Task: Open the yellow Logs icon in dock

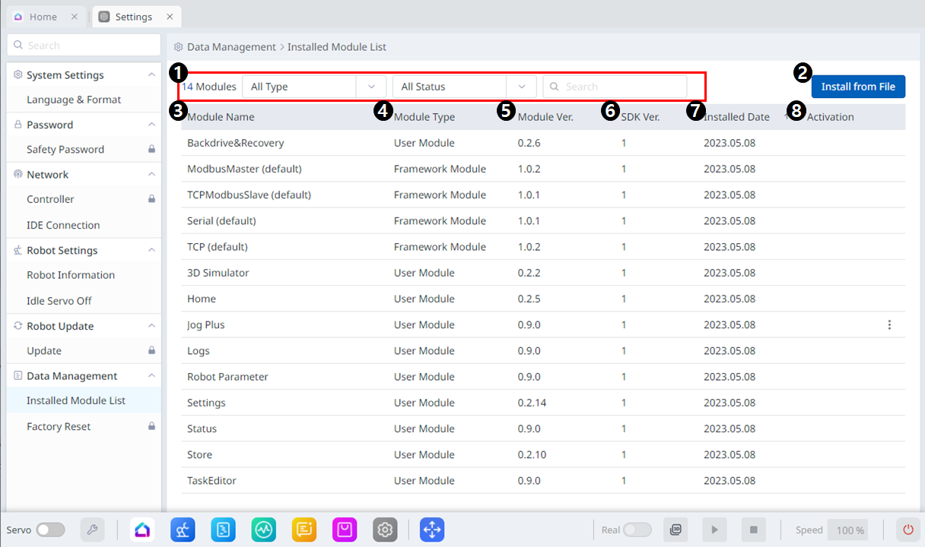Action: click(304, 530)
